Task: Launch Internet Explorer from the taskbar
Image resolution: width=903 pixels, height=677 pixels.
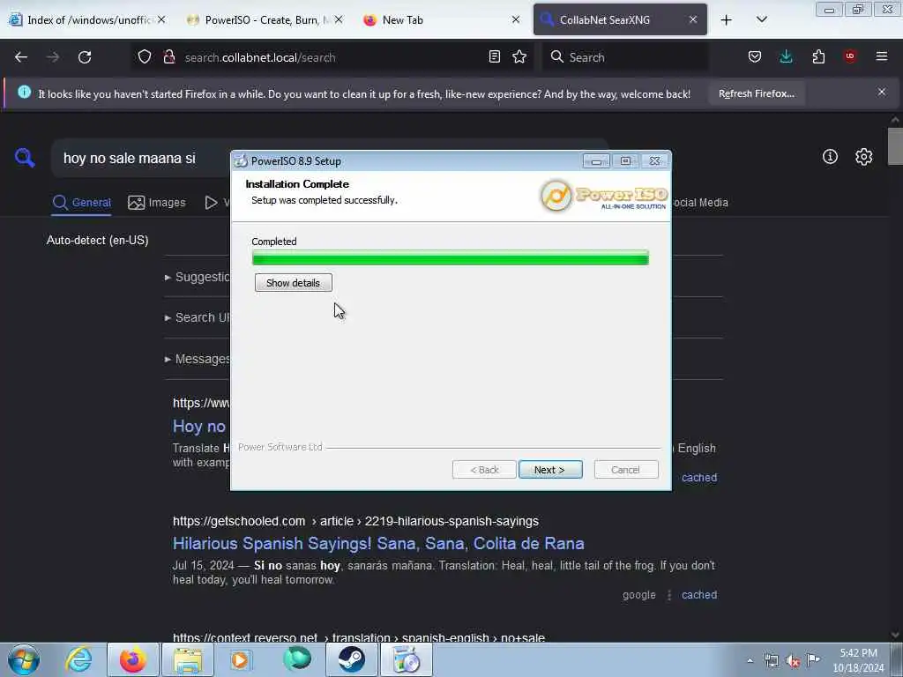Action: (78, 659)
